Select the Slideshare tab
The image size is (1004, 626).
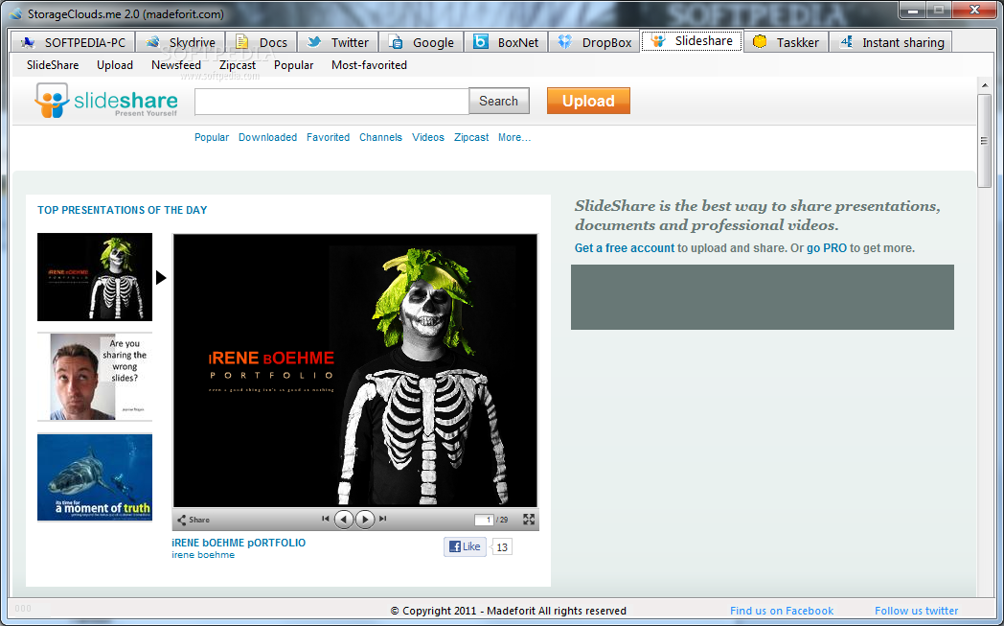coord(692,41)
